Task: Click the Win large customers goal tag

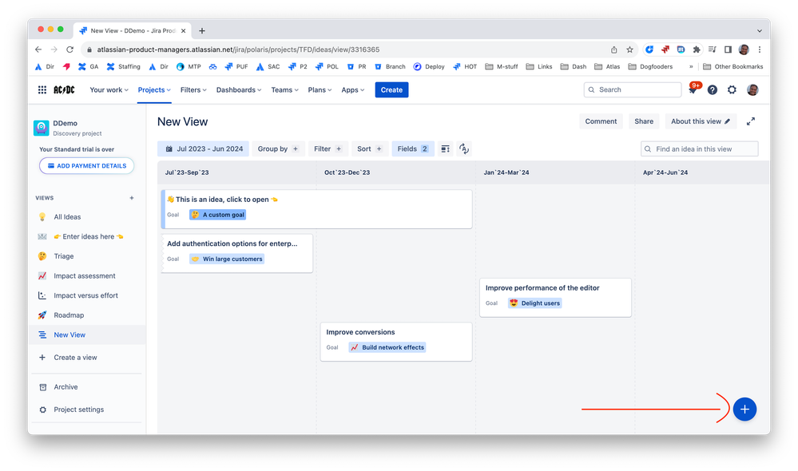Action: (x=227, y=259)
